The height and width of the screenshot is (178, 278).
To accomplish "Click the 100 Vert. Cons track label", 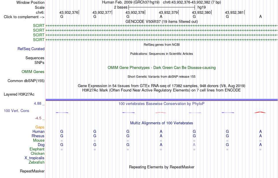I will tap(16, 111).
